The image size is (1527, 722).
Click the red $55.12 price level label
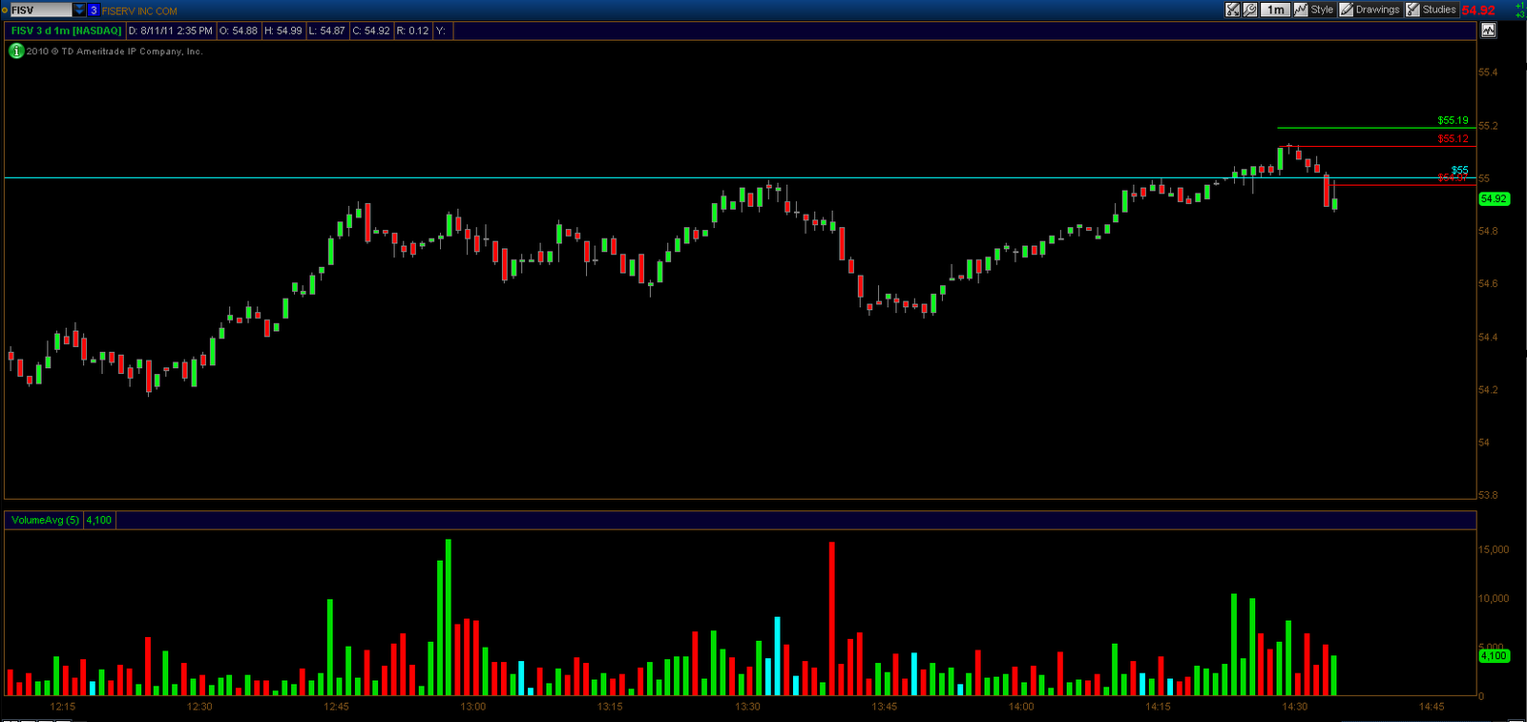coord(1453,139)
